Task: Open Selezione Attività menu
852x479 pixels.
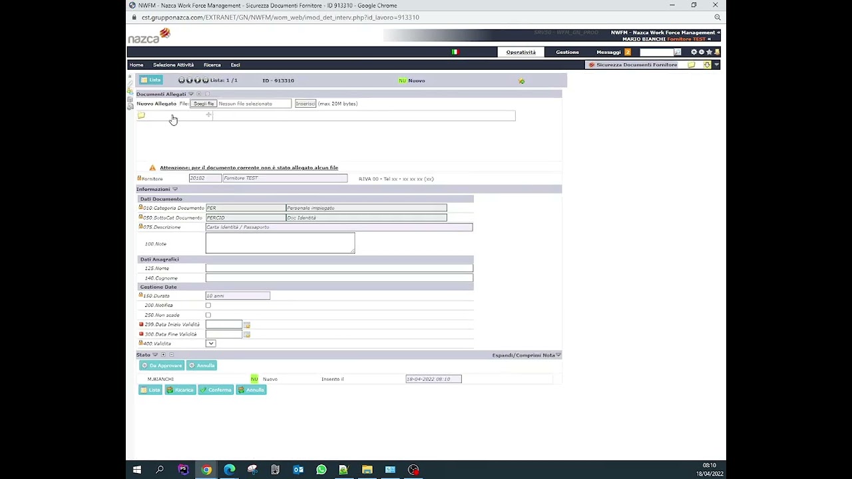Action: pos(173,65)
